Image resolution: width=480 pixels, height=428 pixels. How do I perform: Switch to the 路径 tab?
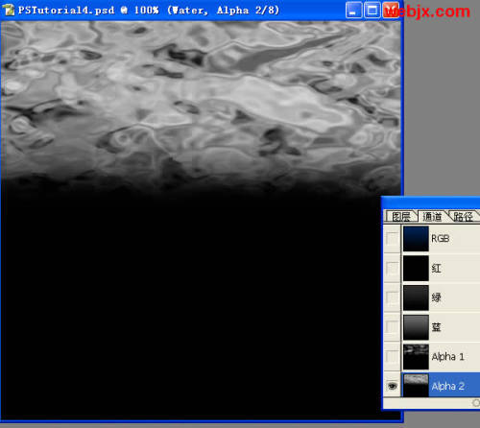point(463,217)
